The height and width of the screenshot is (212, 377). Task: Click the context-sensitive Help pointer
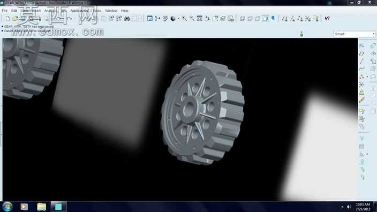pos(327,19)
